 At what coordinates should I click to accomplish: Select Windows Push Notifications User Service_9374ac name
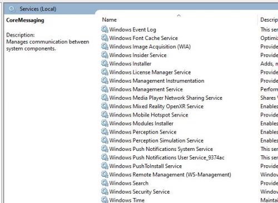click(167, 158)
